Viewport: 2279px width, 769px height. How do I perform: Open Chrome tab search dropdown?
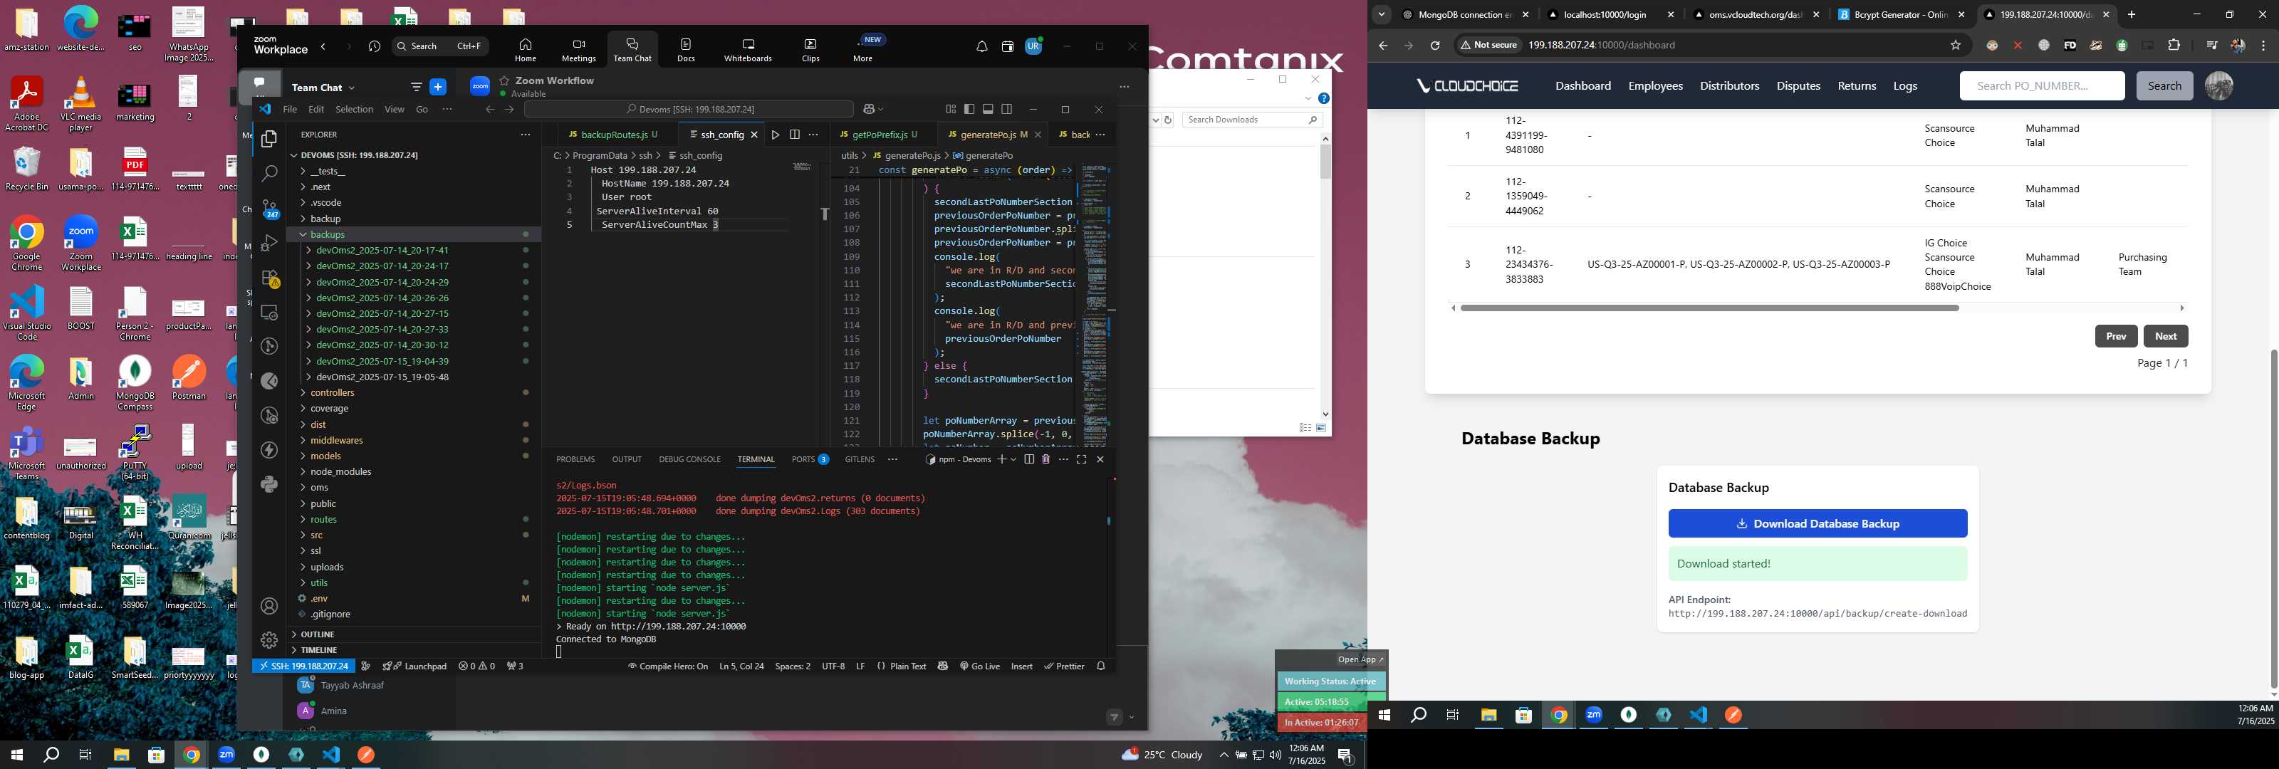[1382, 14]
